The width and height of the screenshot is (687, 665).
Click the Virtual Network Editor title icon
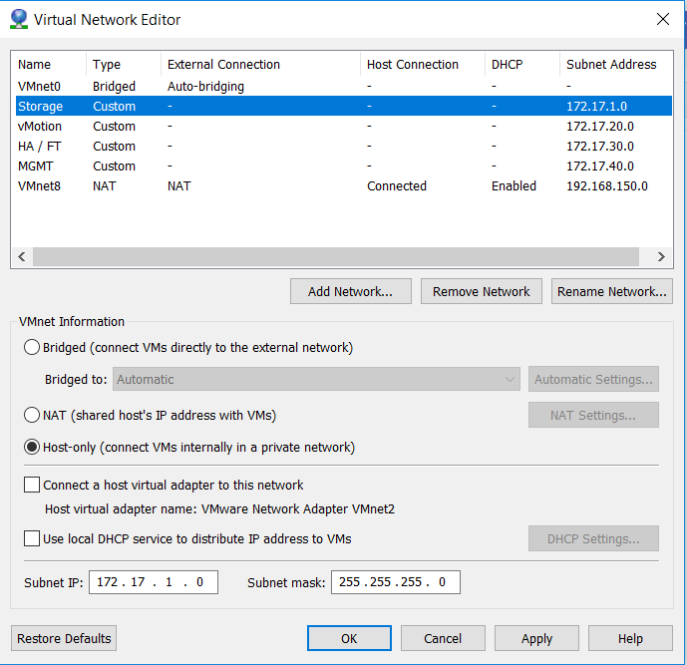click(19, 19)
